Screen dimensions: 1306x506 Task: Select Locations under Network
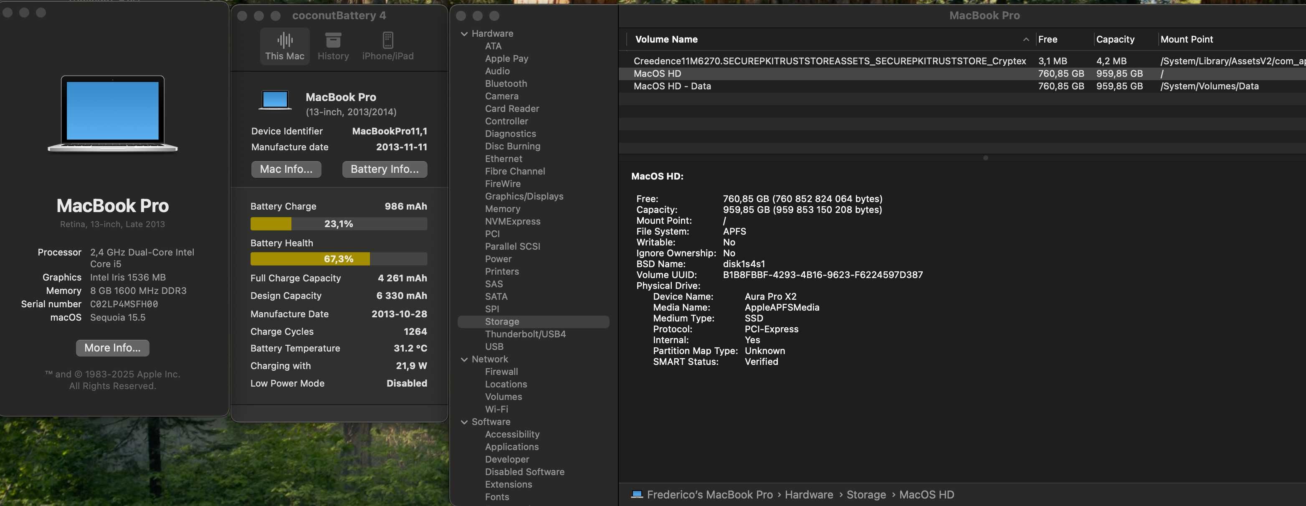pos(506,385)
